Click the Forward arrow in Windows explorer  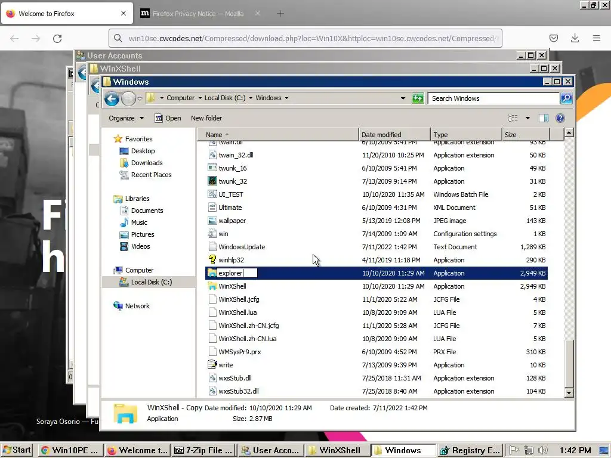tap(128, 99)
